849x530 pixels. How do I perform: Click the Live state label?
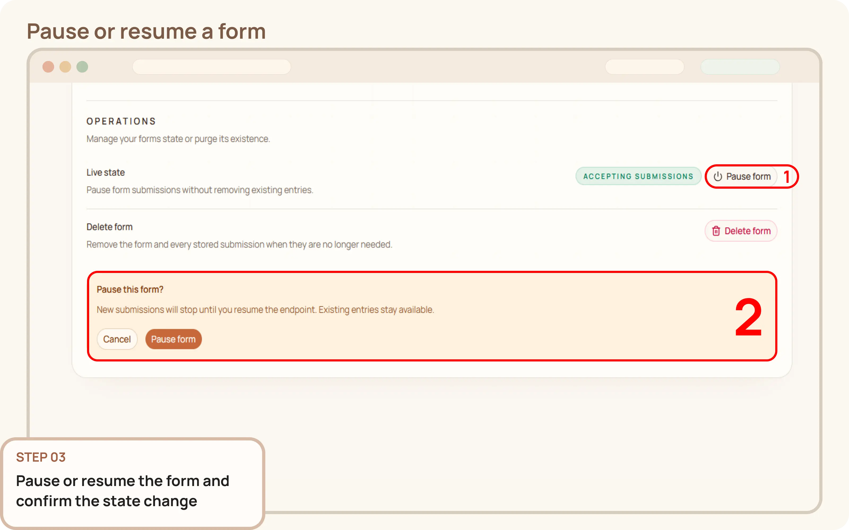(105, 172)
